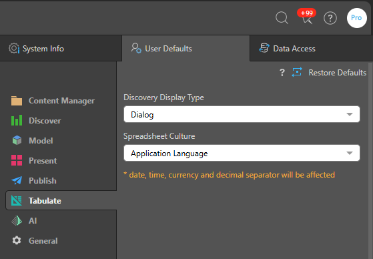Click the User Defaults tab

pyautogui.click(x=185, y=49)
